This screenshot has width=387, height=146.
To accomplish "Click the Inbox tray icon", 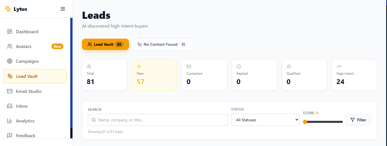I will tap(10, 106).
